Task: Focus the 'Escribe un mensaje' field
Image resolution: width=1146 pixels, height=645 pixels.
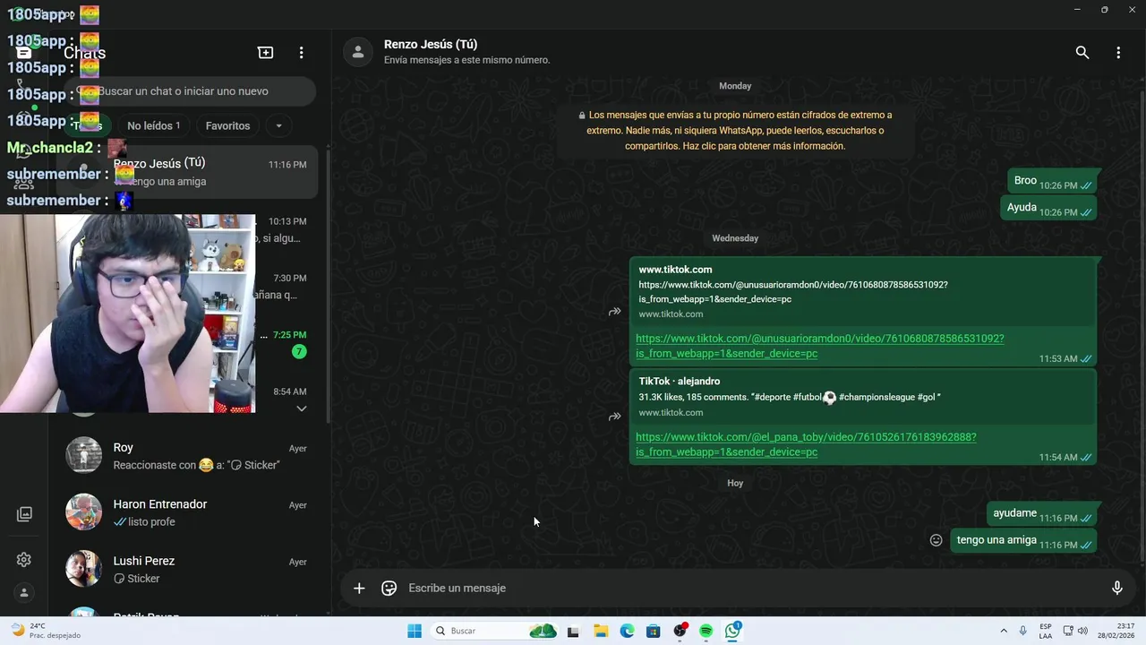Action: coord(752,588)
